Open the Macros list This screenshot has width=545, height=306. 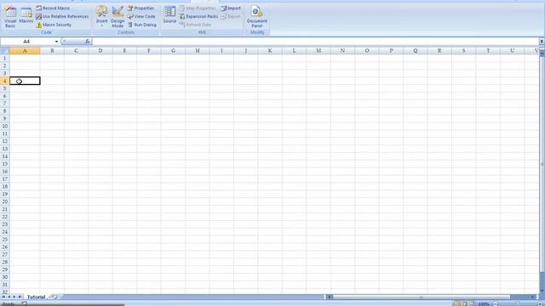(26, 15)
